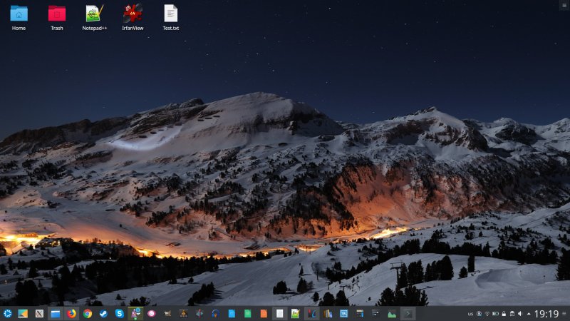Expand hidden system tray icons arrow
570x321 pixels.
click(x=529, y=314)
